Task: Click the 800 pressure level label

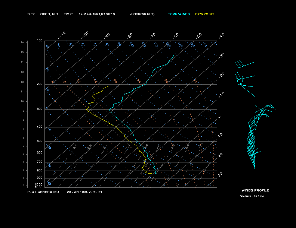Action: click(40, 170)
